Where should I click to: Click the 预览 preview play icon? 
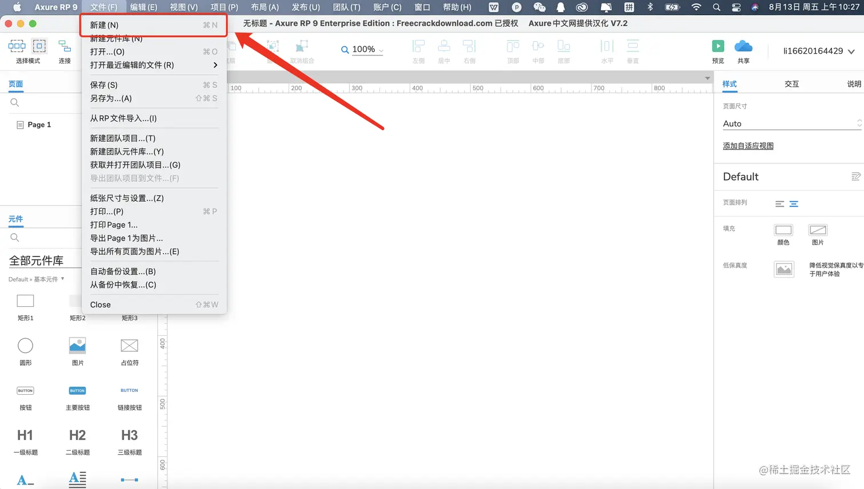718,46
